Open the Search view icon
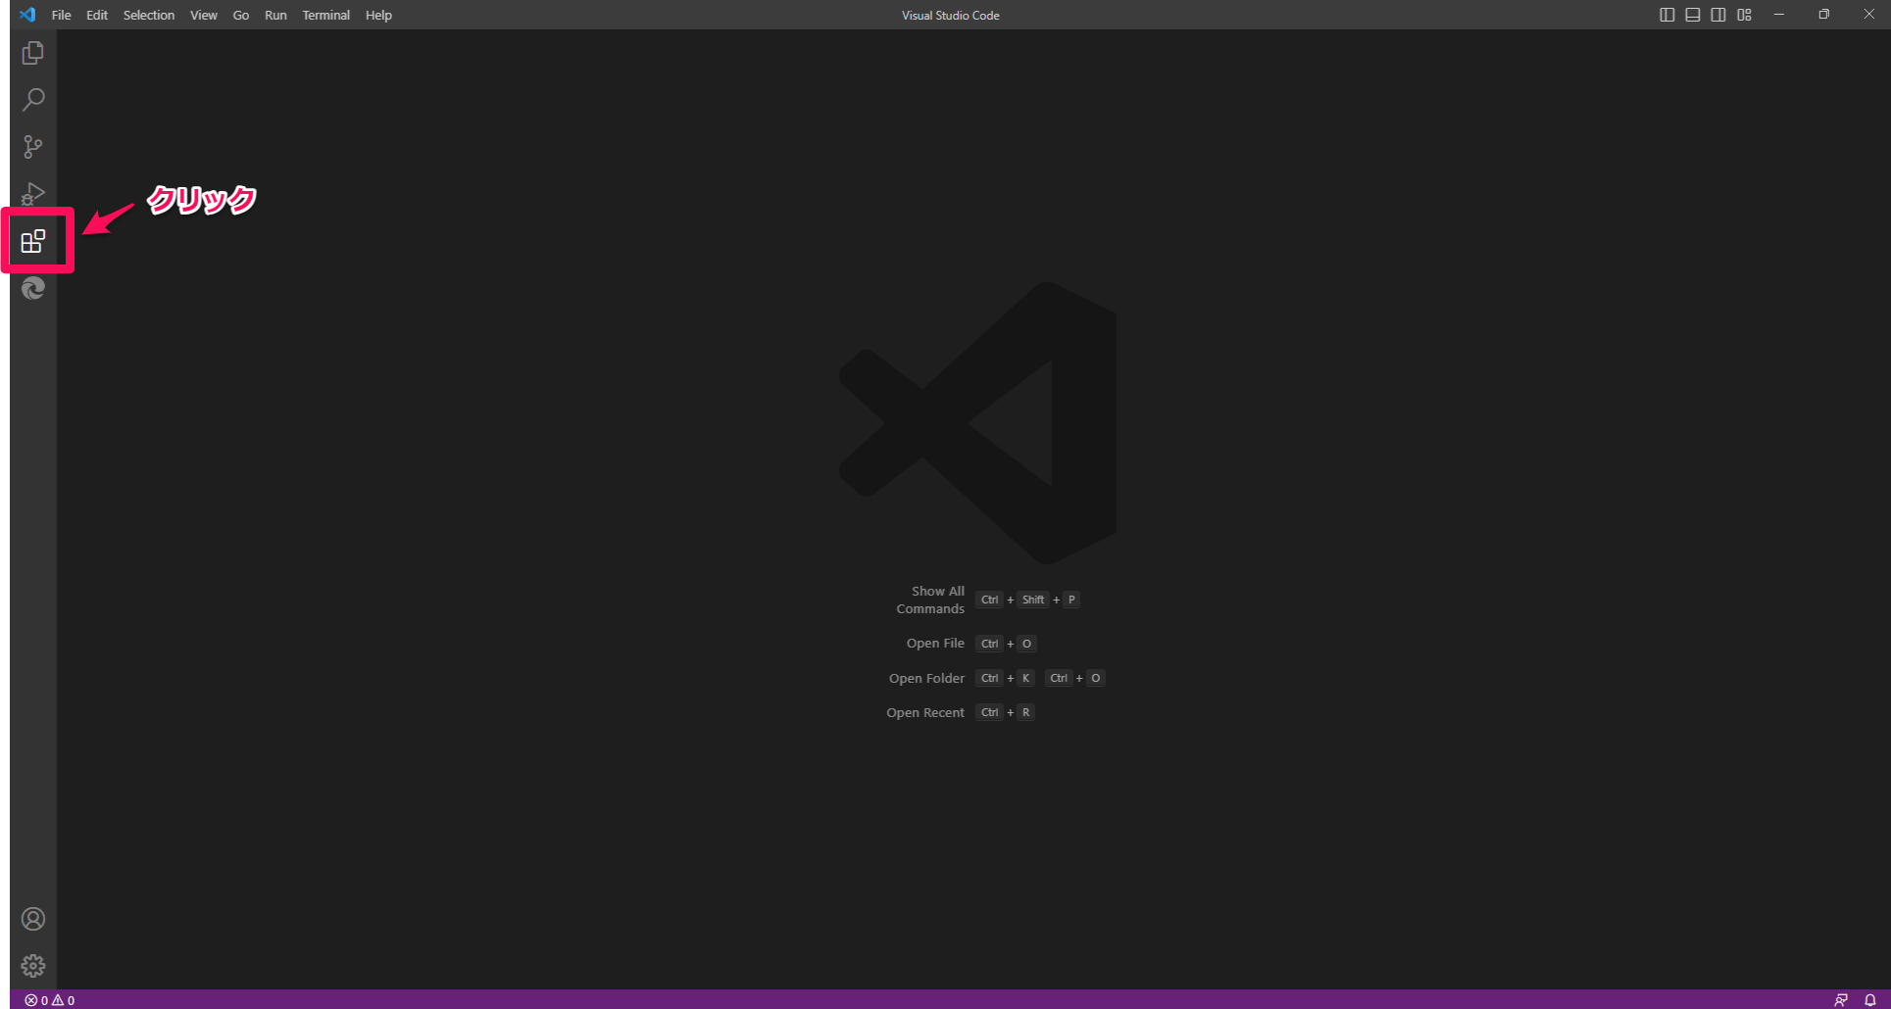The height and width of the screenshot is (1009, 1891). point(32,100)
